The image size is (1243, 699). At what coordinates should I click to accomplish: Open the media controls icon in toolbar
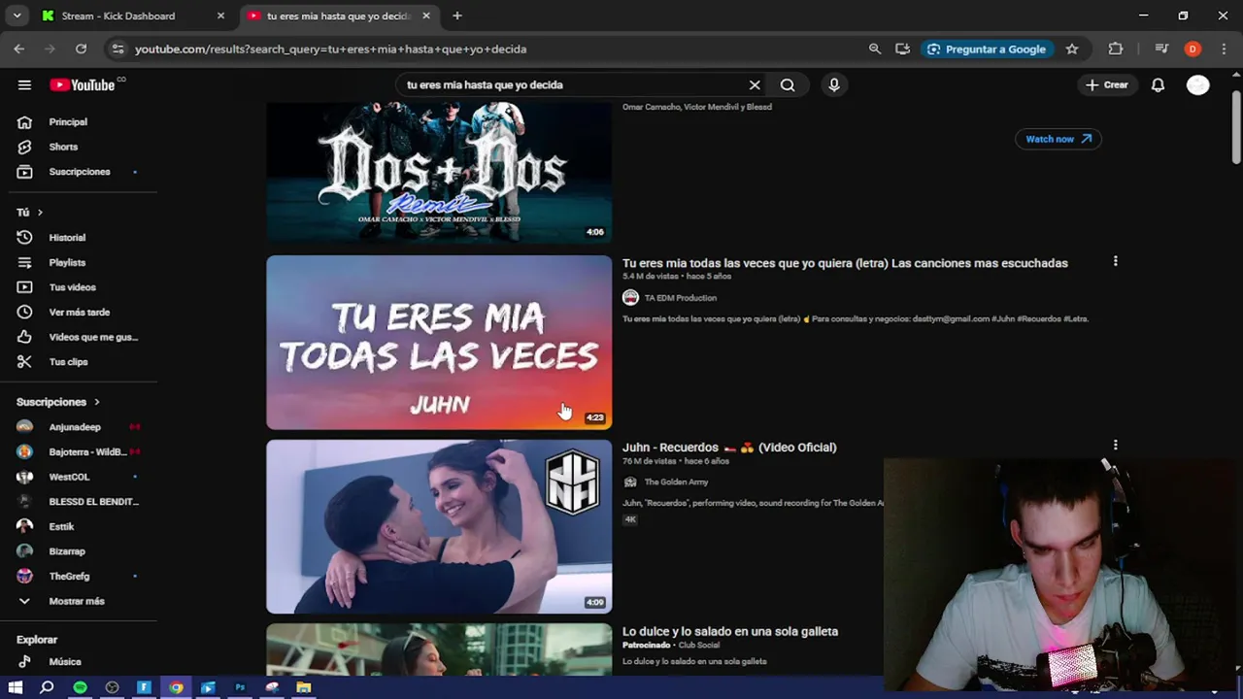click(x=1161, y=49)
